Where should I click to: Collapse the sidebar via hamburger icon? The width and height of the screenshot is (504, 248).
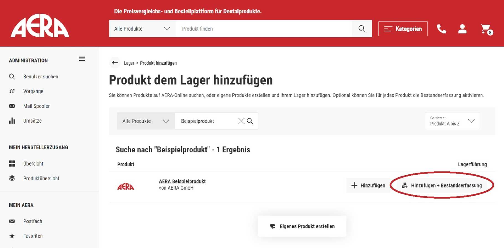82,59
